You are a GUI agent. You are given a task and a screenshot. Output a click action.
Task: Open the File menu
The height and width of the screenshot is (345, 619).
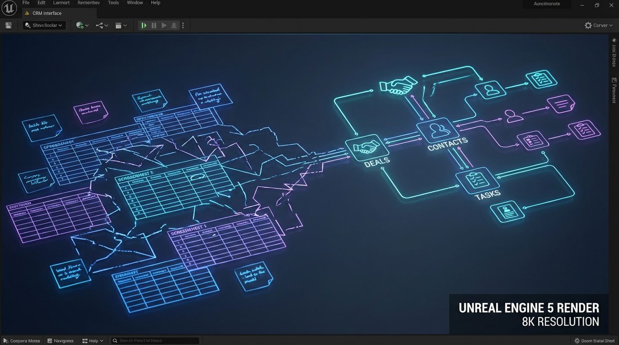(x=26, y=3)
